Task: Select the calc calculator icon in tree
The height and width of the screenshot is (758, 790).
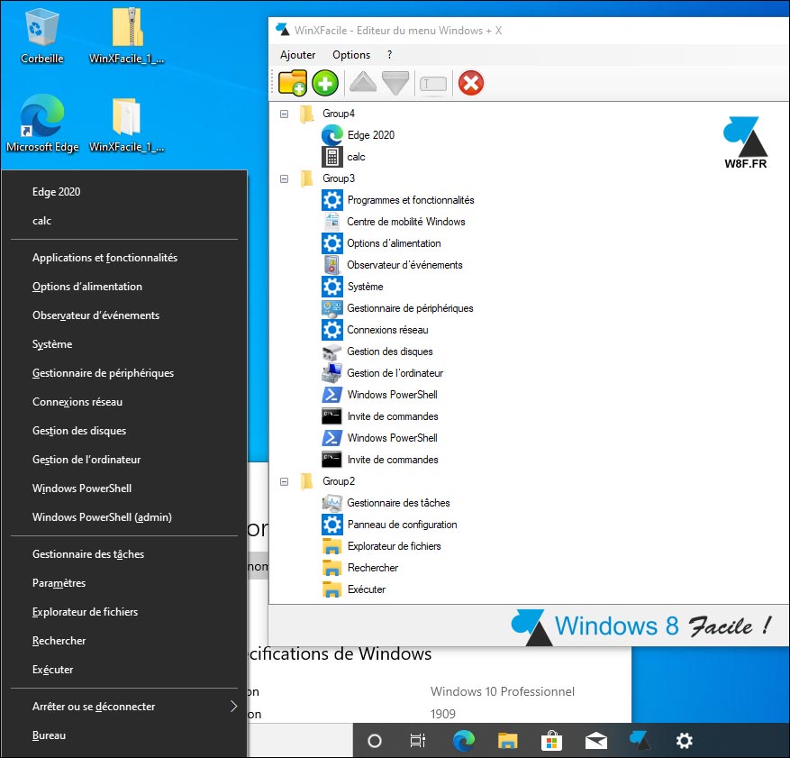Action: click(332, 157)
